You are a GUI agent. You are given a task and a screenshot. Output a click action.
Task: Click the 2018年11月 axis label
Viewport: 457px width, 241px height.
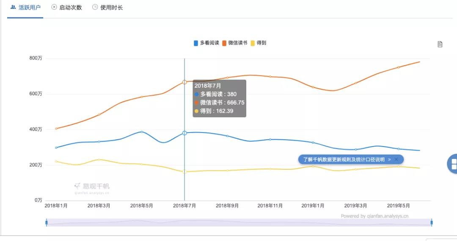coord(270,206)
